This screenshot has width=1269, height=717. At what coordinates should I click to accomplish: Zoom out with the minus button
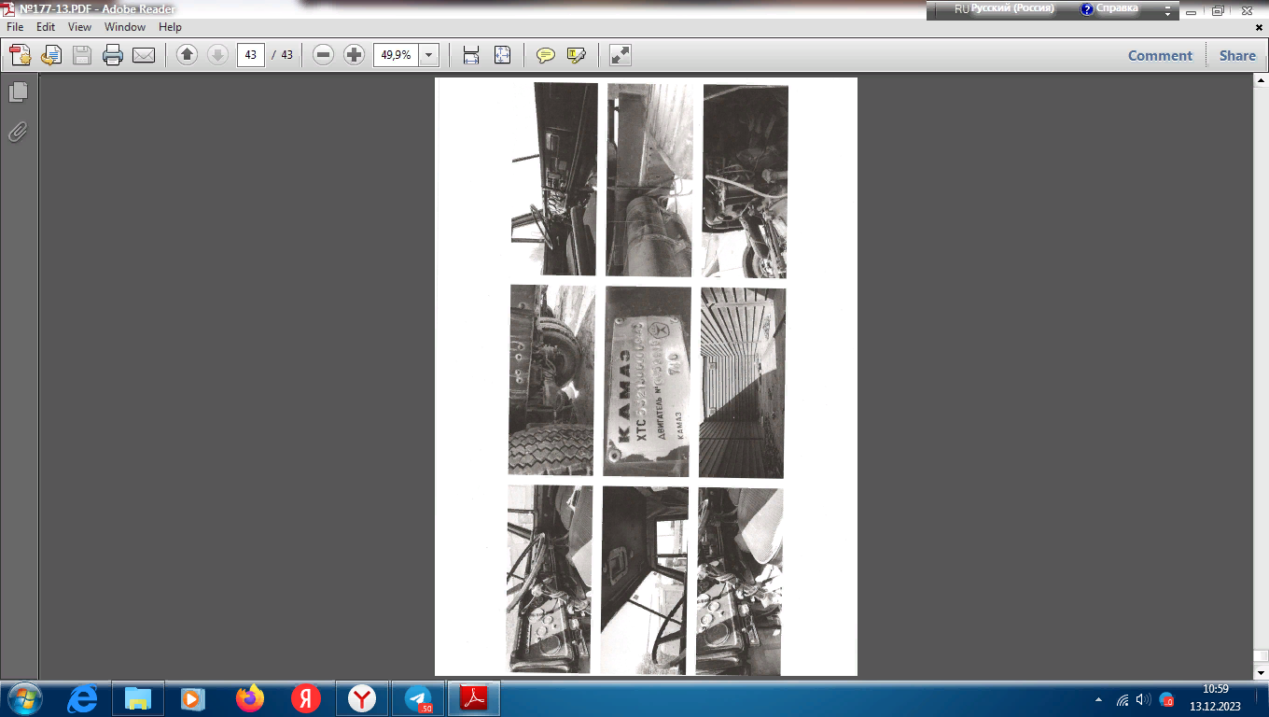pyautogui.click(x=324, y=55)
